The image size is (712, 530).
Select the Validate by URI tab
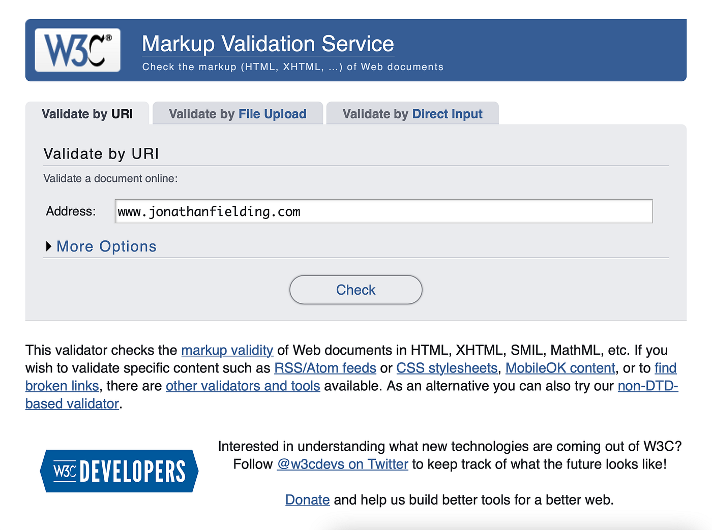click(86, 113)
